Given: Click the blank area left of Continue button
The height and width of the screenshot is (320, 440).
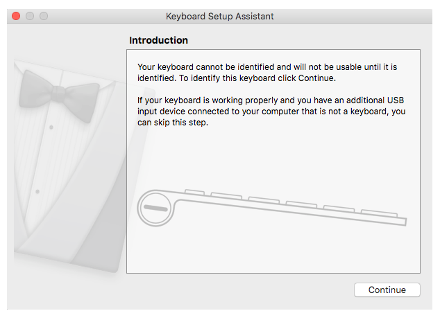Looking at the screenshot, I should click(243, 290).
